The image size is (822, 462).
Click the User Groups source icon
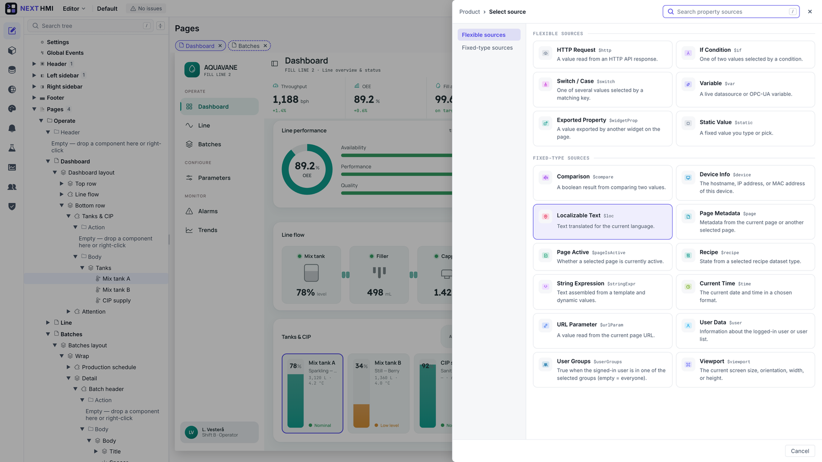point(546,364)
